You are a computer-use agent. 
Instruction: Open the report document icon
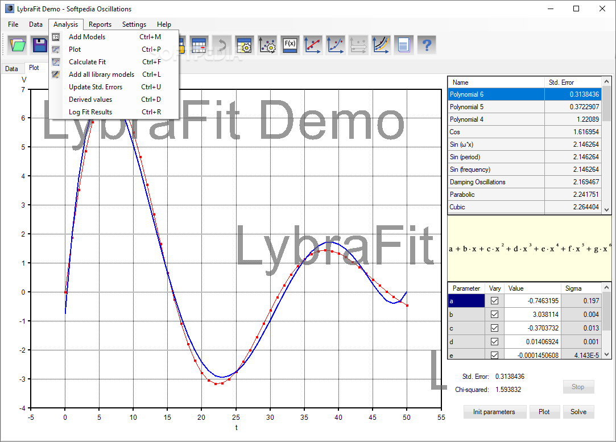[x=404, y=45]
